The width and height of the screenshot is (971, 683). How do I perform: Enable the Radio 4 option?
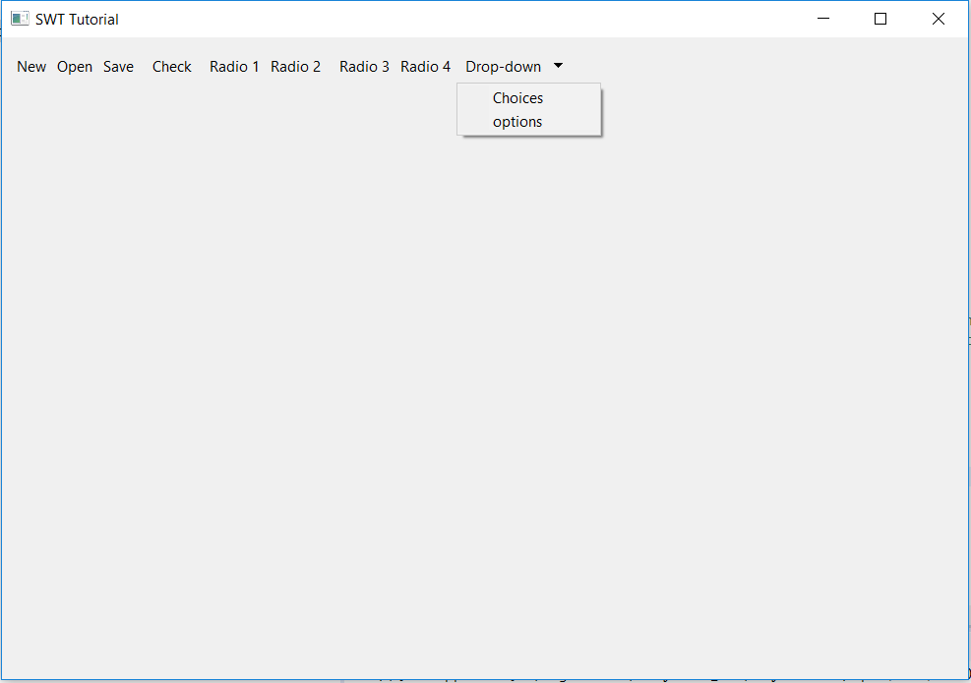point(425,66)
